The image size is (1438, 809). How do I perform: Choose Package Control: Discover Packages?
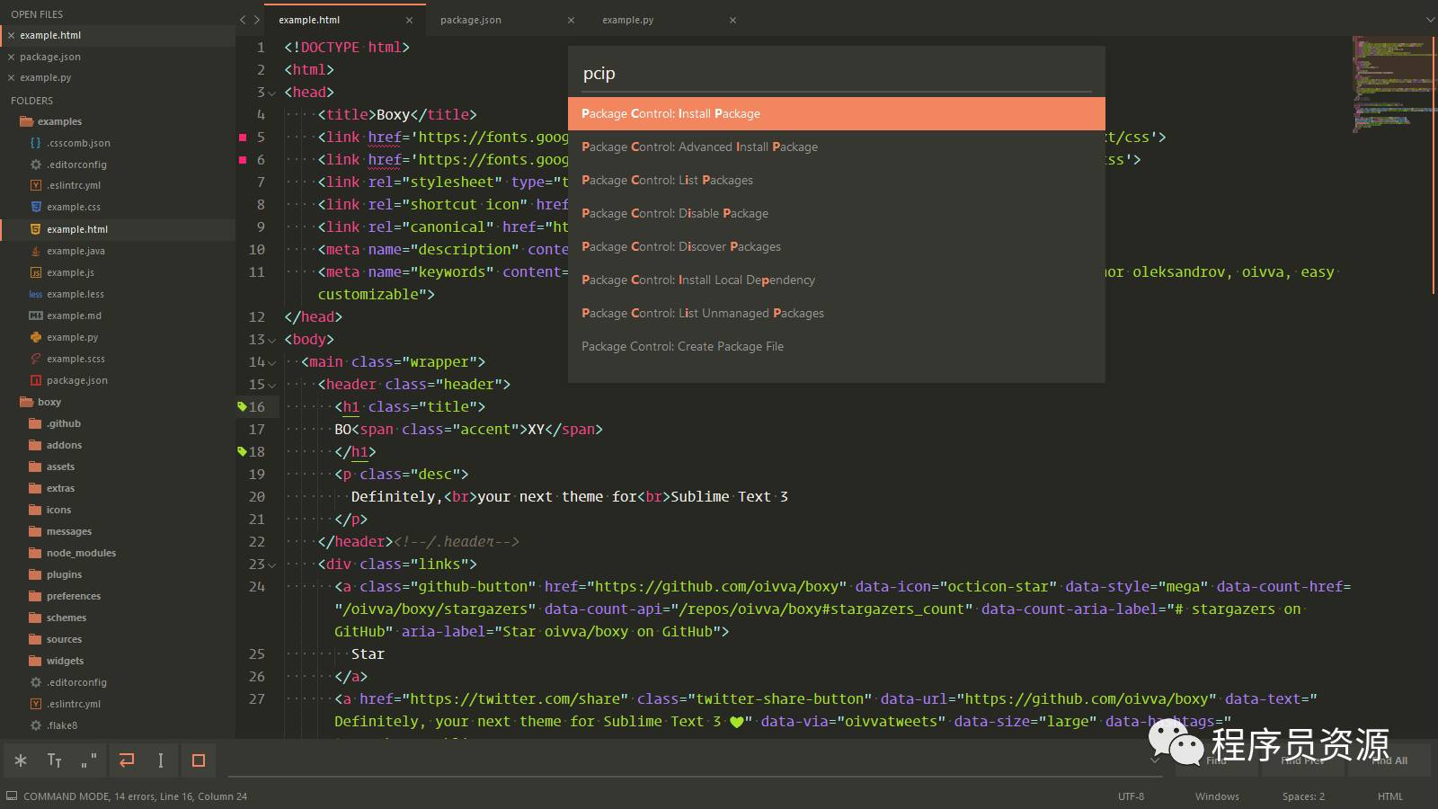point(836,246)
